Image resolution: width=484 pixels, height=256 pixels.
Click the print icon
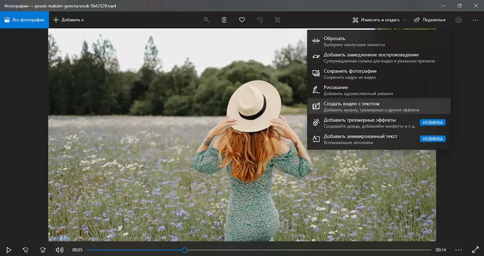(x=459, y=20)
